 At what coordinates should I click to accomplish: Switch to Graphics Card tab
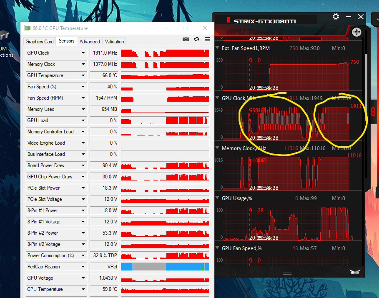click(40, 42)
